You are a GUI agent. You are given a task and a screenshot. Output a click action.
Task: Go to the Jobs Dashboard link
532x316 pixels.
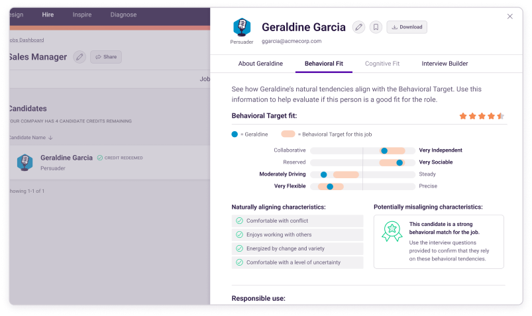click(x=27, y=40)
